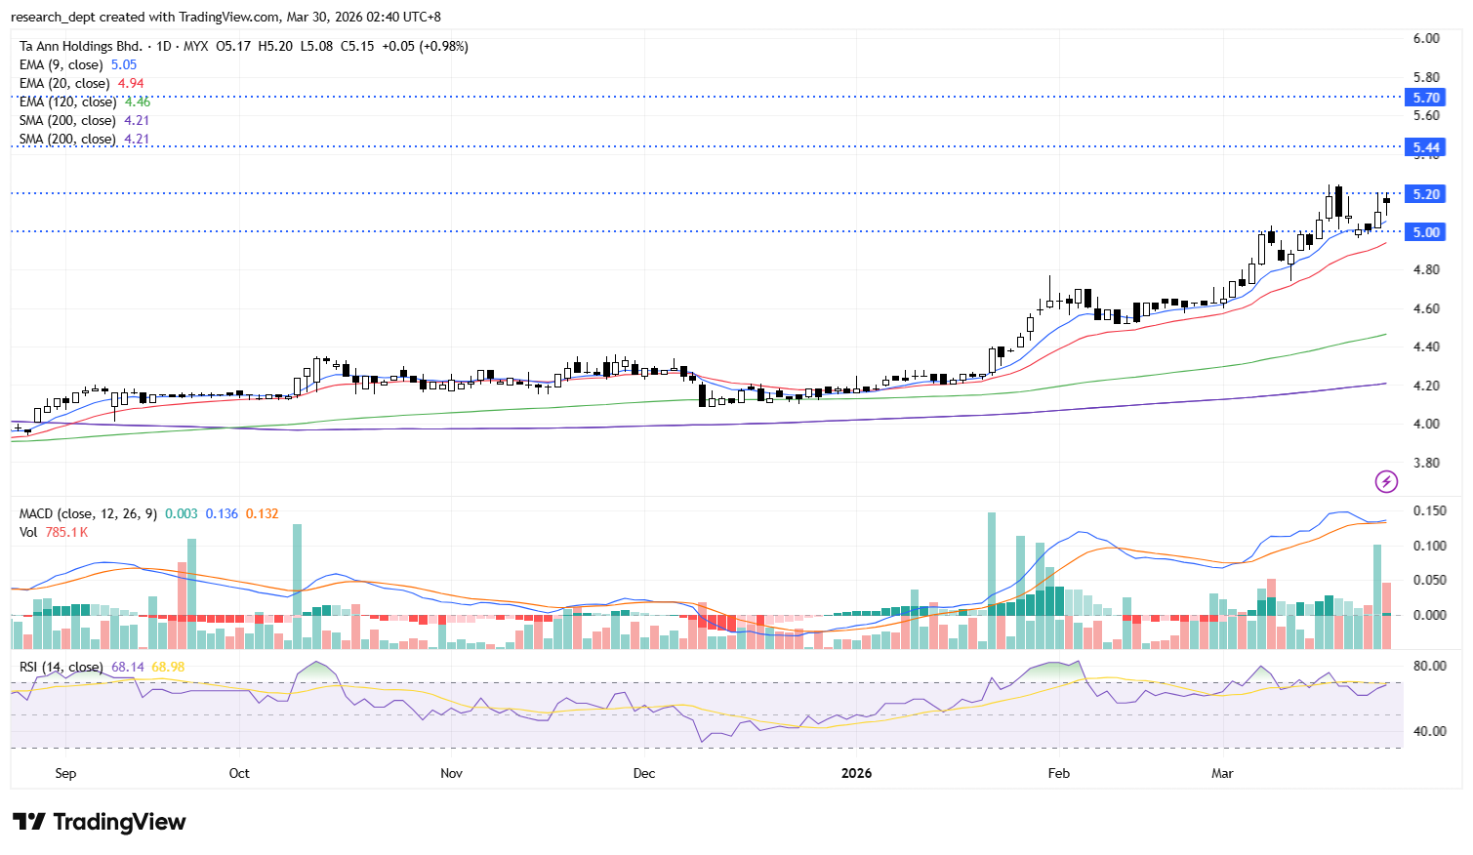Select the RSI (14, close) indicator label
The height and width of the screenshot is (855, 1473).
(61, 668)
